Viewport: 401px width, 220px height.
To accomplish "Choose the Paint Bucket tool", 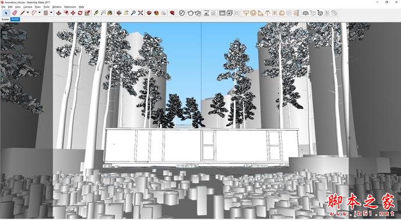I will click(110, 13).
